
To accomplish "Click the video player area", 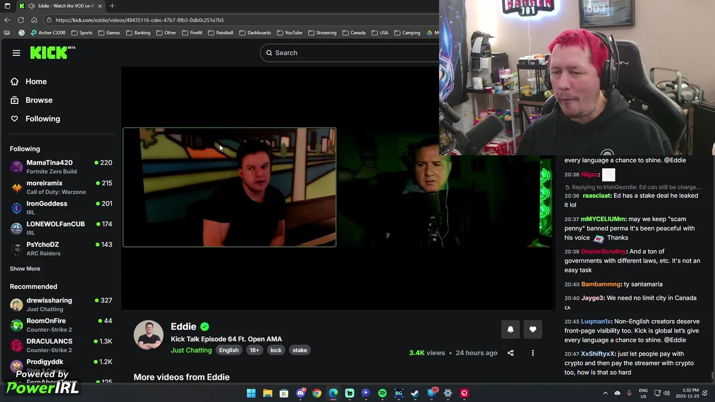I will (337, 188).
